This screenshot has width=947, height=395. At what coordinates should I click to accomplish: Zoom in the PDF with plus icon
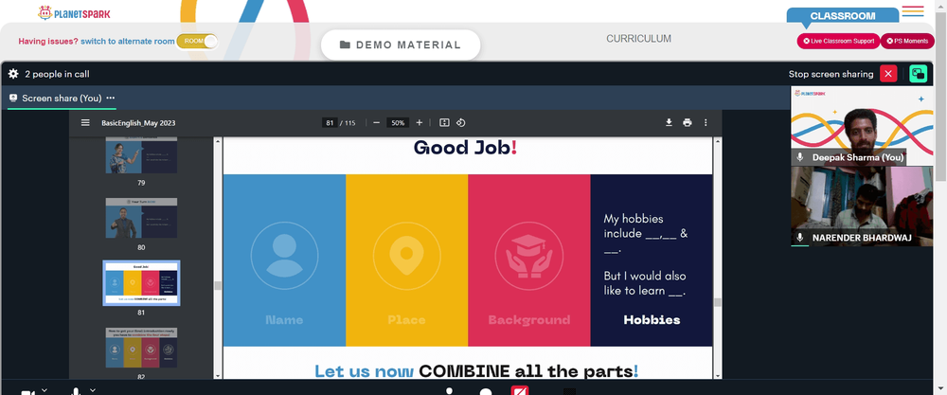(x=420, y=122)
